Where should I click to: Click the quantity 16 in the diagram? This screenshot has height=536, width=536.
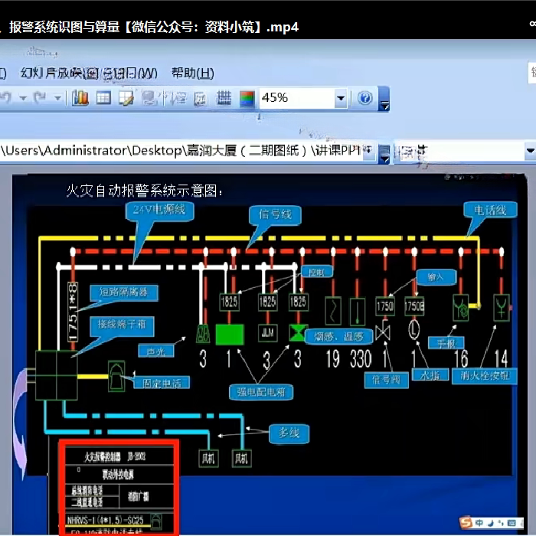(461, 359)
